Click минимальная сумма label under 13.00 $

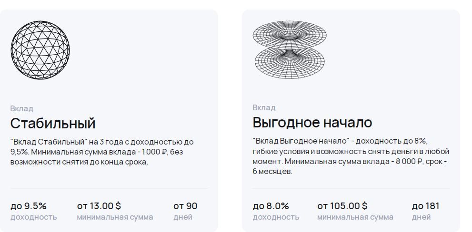115,217
